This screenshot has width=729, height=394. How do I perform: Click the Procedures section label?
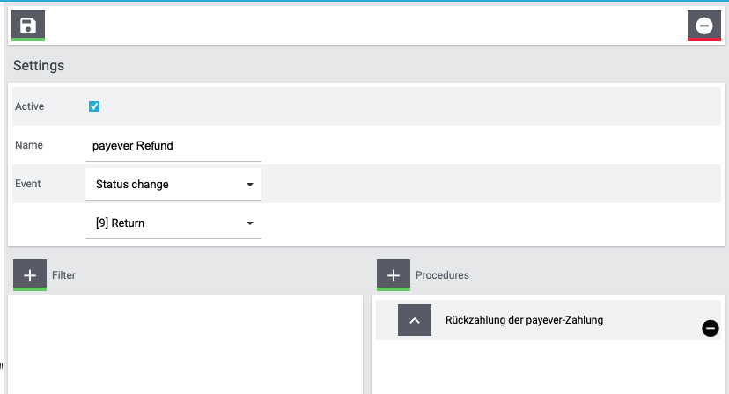coord(442,275)
